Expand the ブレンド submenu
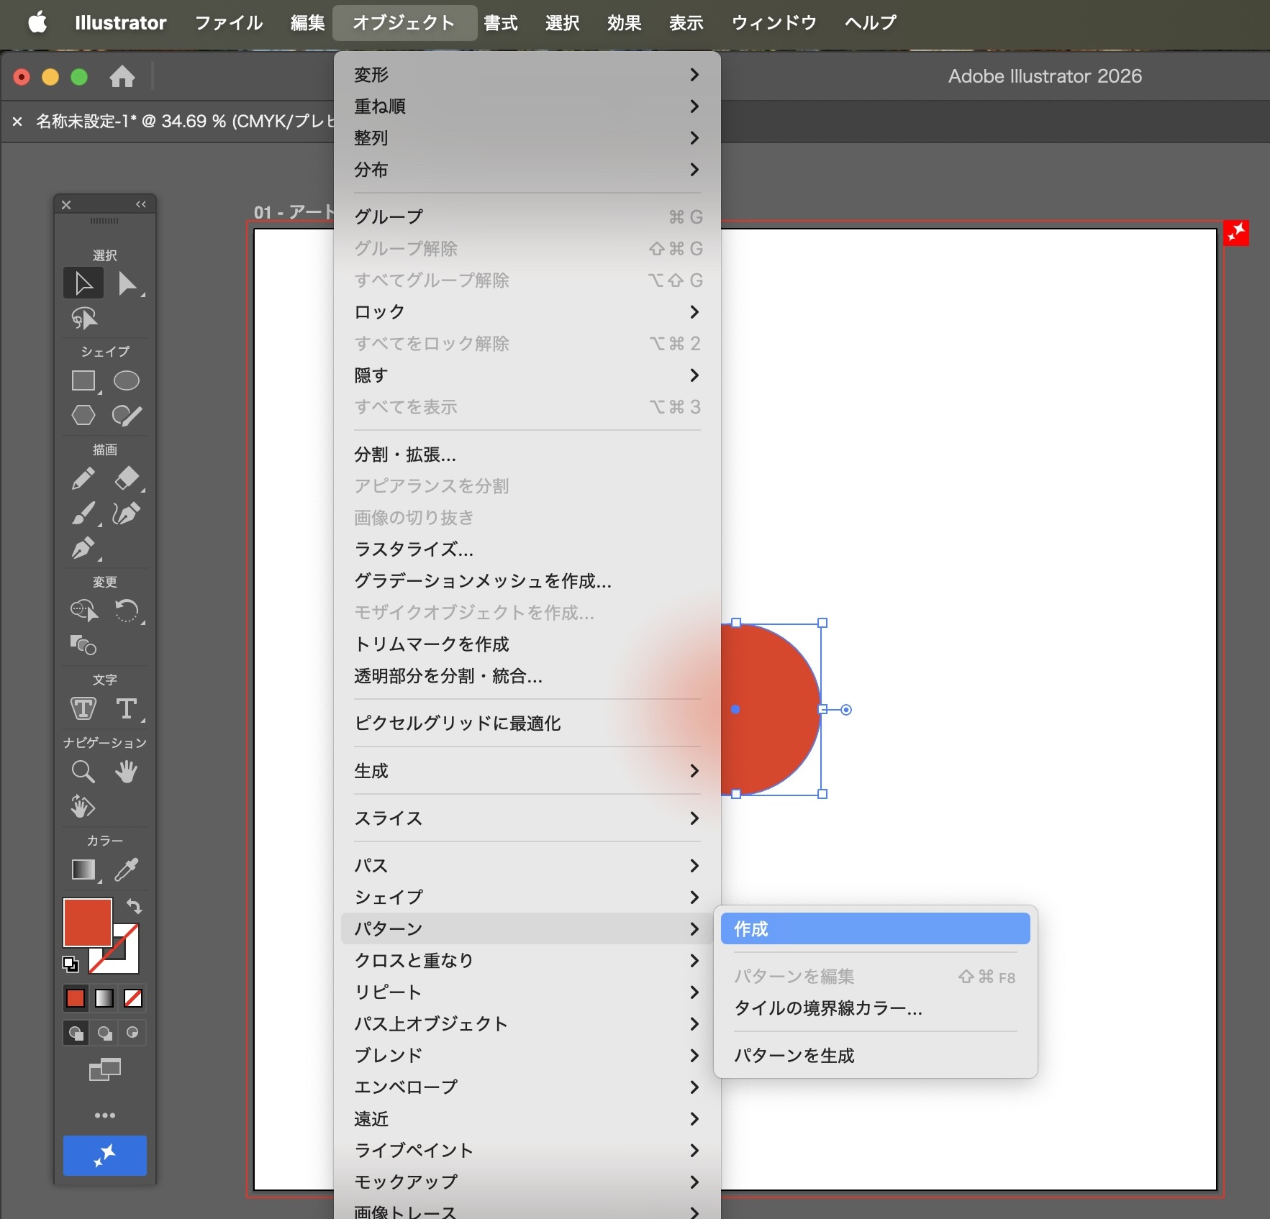 (x=527, y=1055)
